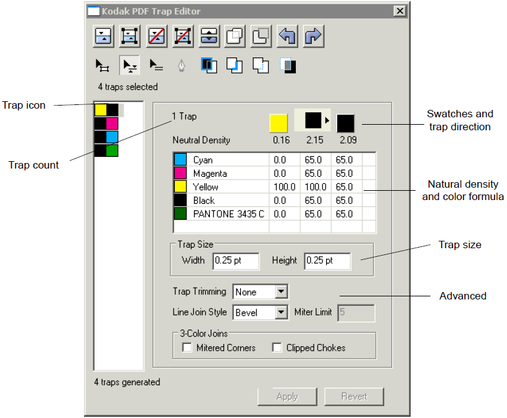The height and width of the screenshot is (418, 507).
Task: Click the blue redo arrow toolbar button
Action: (x=314, y=36)
